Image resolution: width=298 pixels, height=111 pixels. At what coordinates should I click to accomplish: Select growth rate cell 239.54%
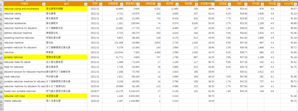(132, 23)
